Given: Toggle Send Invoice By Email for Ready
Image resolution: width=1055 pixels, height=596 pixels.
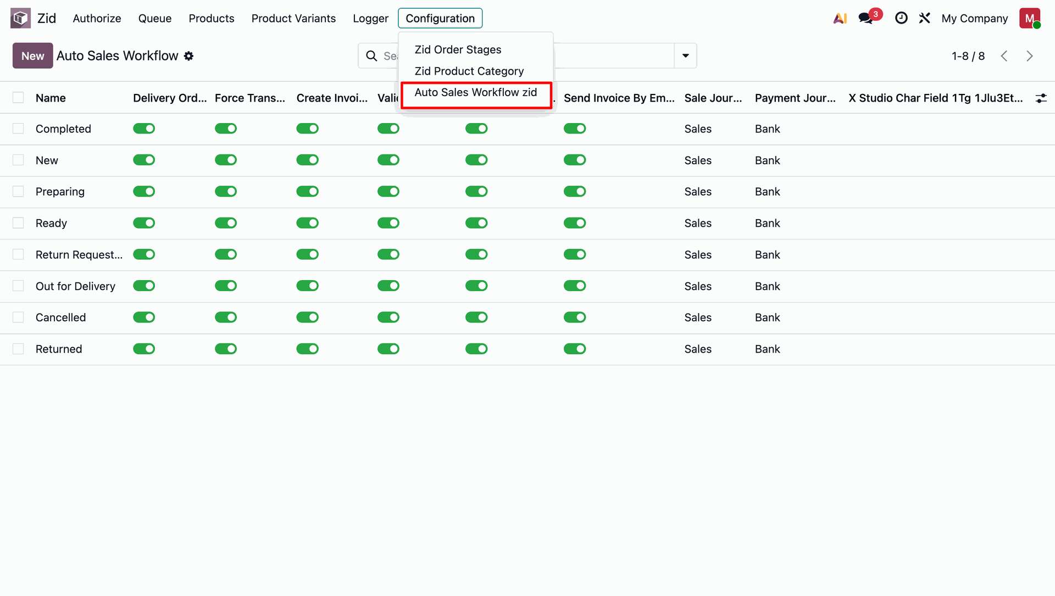Looking at the screenshot, I should pyautogui.click(x=575, y=223).
